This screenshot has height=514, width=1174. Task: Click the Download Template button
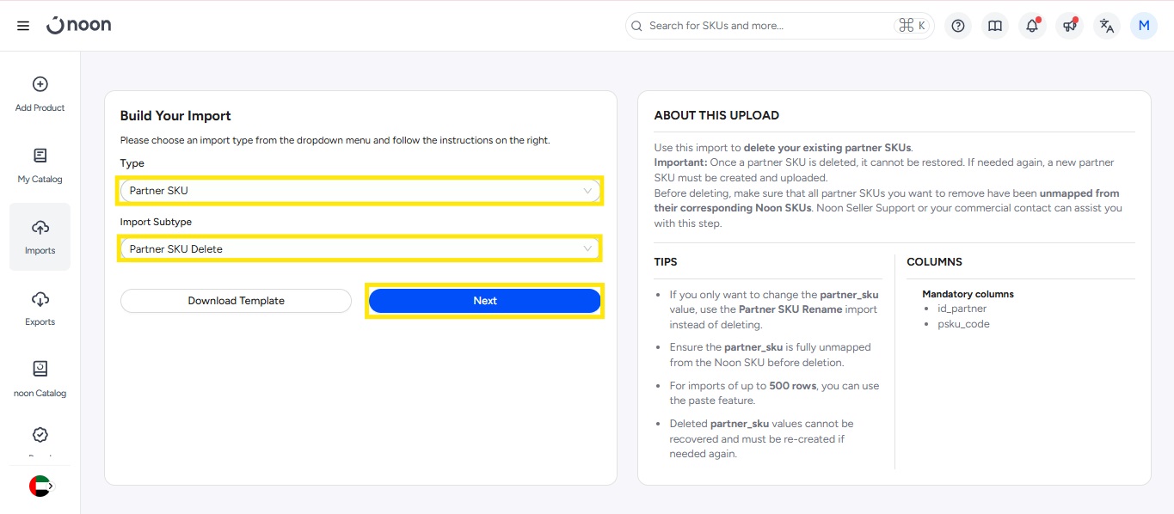coord(236,301)
